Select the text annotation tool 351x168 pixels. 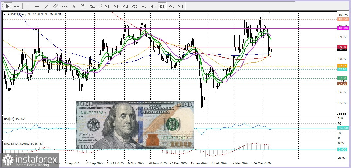[x=74, y=6]
